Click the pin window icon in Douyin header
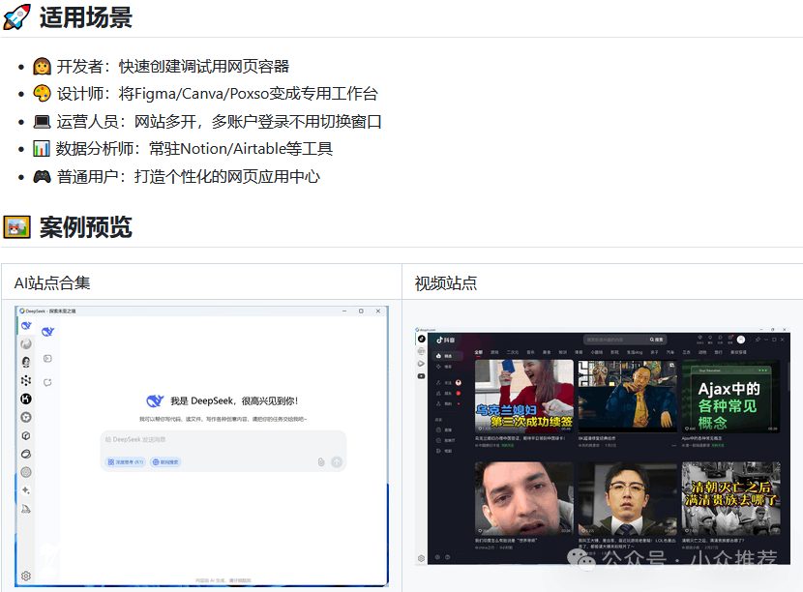 click(758, 340)
